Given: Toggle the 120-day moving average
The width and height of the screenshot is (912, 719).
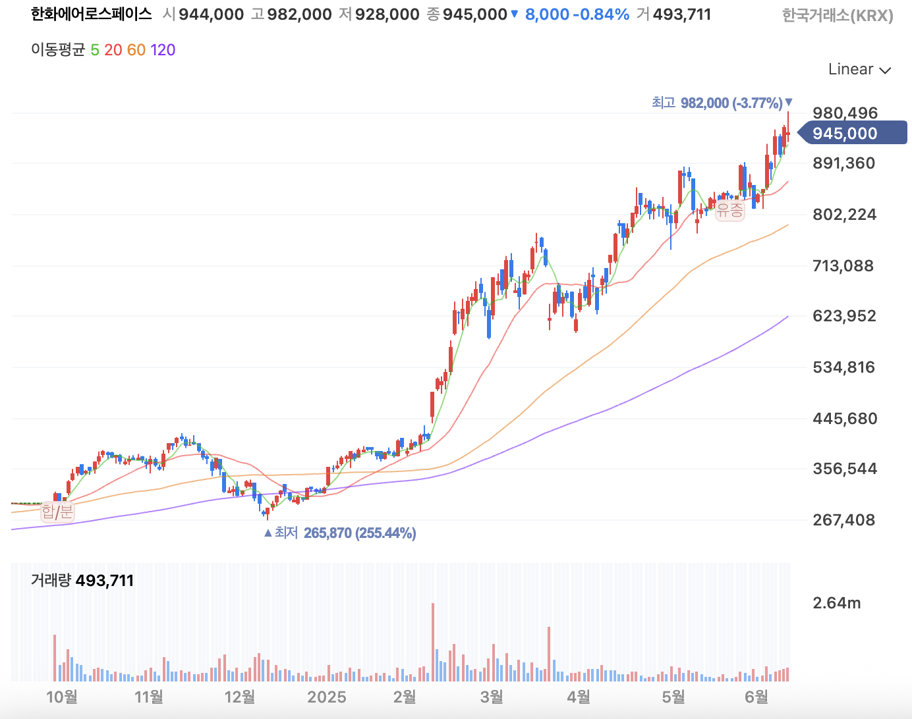Looking at the screenshot, I should click(x=163, y=50).
